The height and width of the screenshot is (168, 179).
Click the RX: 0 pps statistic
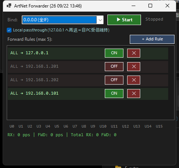click(19, 135)
